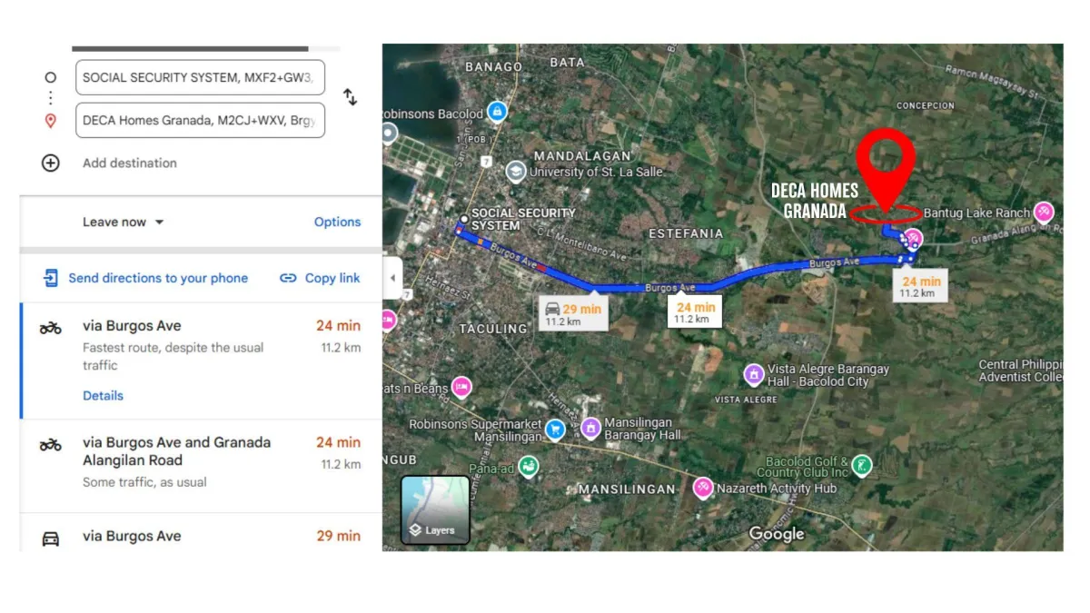Click the ESTEFANIA area label
The width and height of the screenshot is (1090, 613).
pyautogui.click(x=686, y=233)
